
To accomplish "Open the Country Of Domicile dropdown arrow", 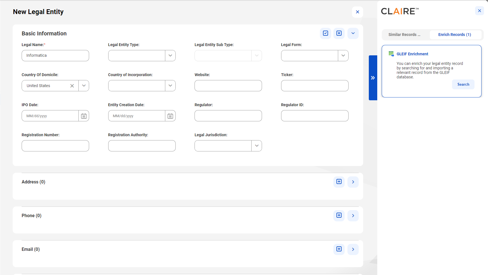I will click(x=84, y=86).
